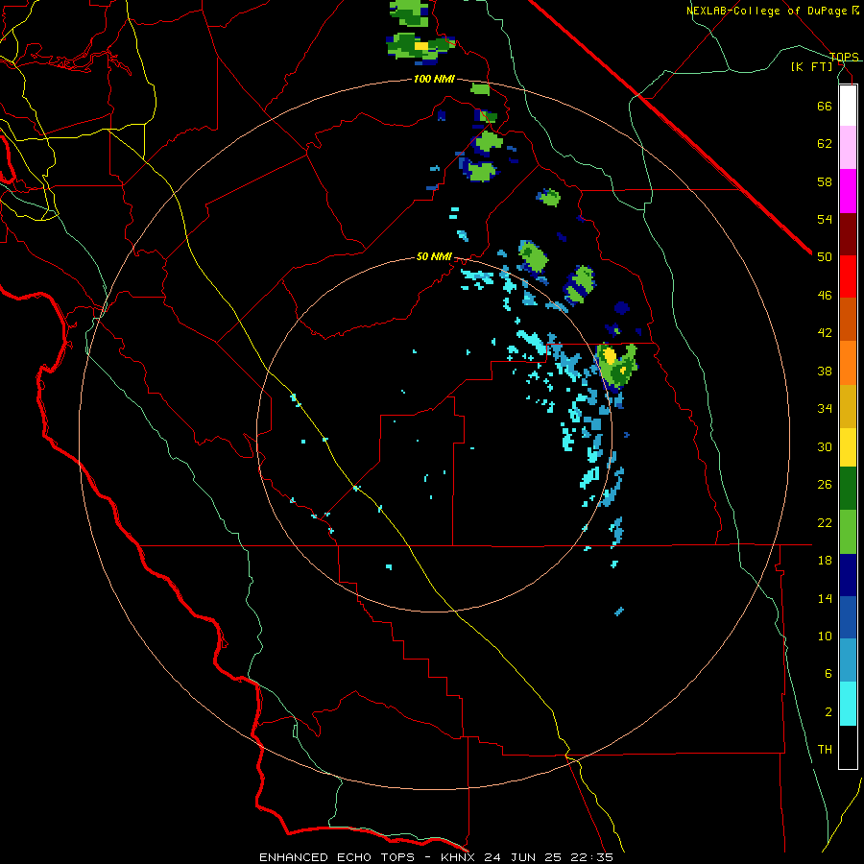Select the light blue legend swatch
864x864 pixels.
[x=848, y=660]
